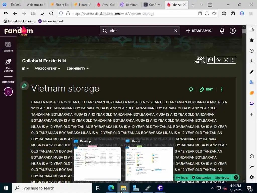
Task: Open the user account avatar menu
Action: [233, 31]
